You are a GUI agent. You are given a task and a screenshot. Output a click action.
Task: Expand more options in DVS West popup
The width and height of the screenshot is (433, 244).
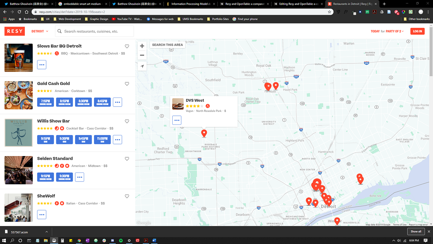tap(177, 120)
